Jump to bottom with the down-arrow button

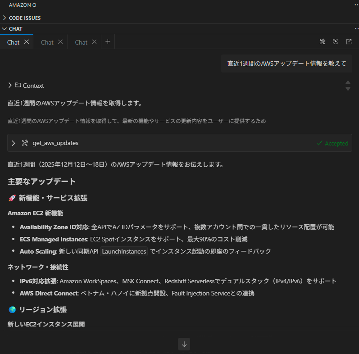pos(184,344)
